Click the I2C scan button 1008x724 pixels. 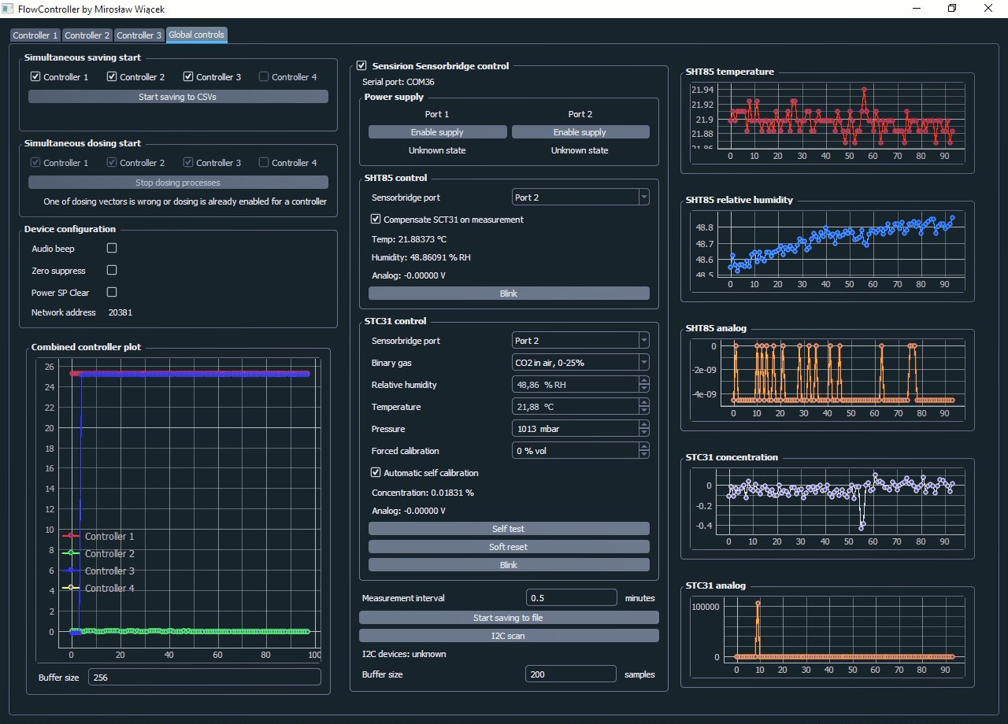[x=509, y=635]
